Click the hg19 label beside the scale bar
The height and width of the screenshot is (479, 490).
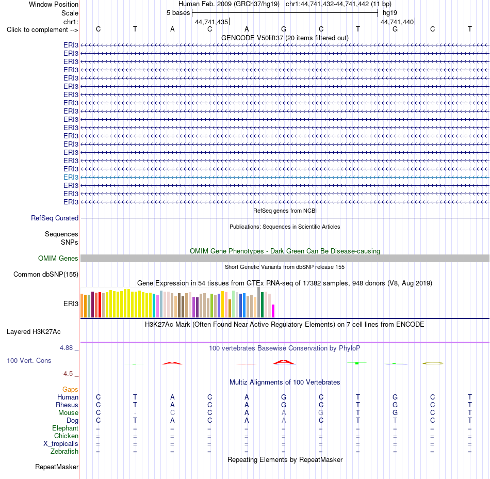(x=390, y=13)
